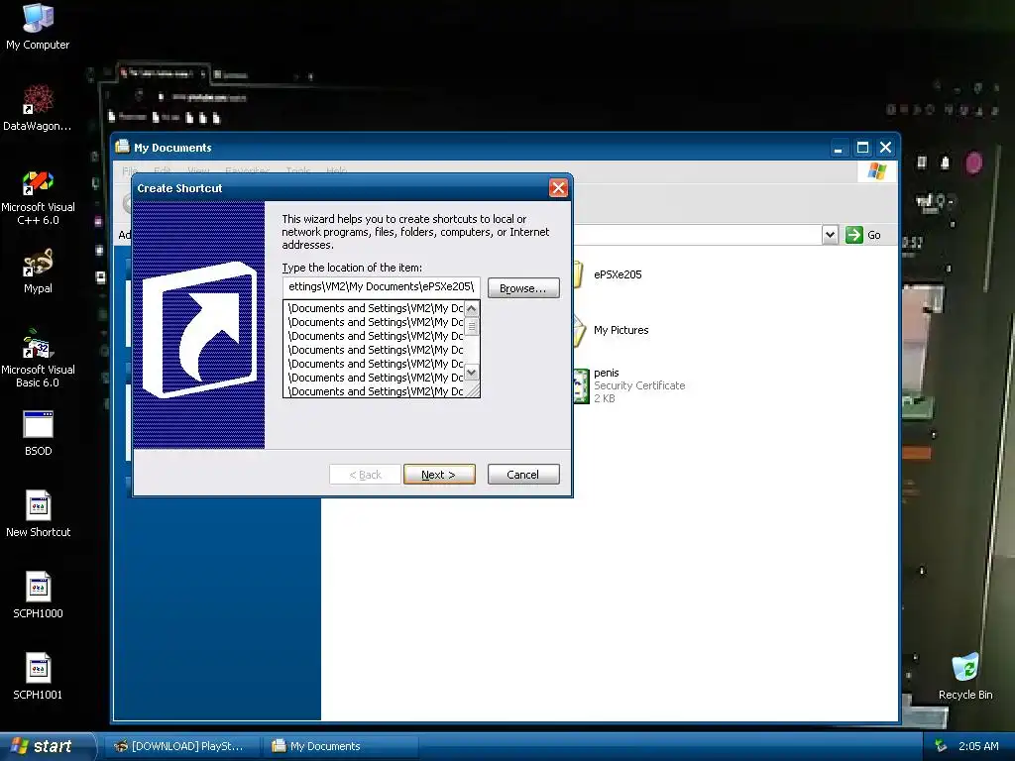The image size is (1015, 761).
Task: Launch Microsoft Visual C++ 6.0 shortcut
Action: (38, 197)
